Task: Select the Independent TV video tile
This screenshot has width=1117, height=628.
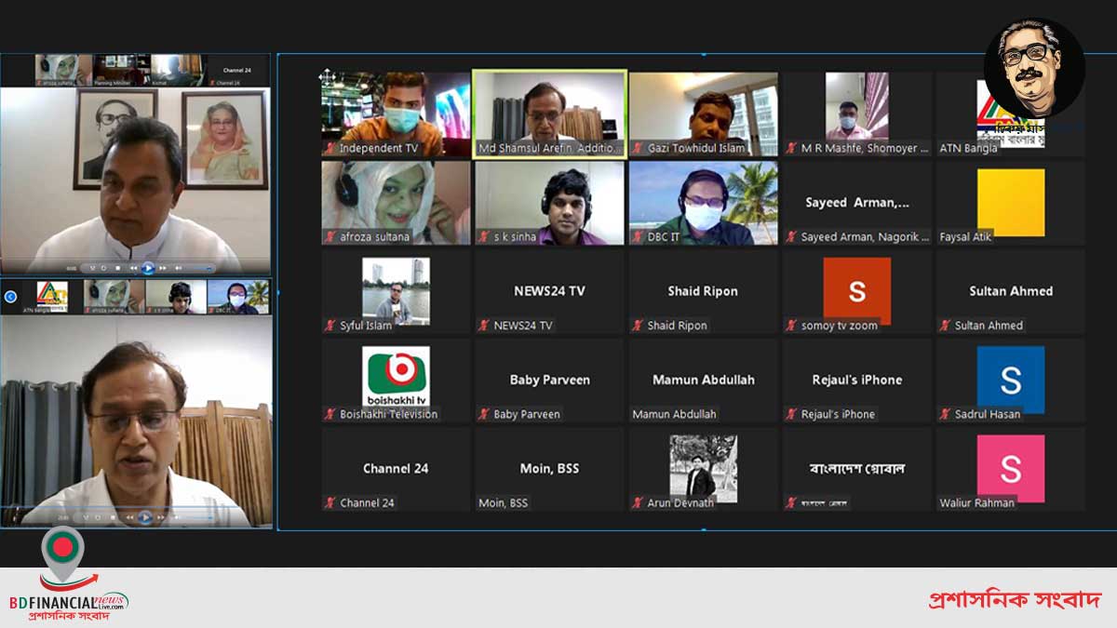Action: pyautogui.click(x=396, y=114)
